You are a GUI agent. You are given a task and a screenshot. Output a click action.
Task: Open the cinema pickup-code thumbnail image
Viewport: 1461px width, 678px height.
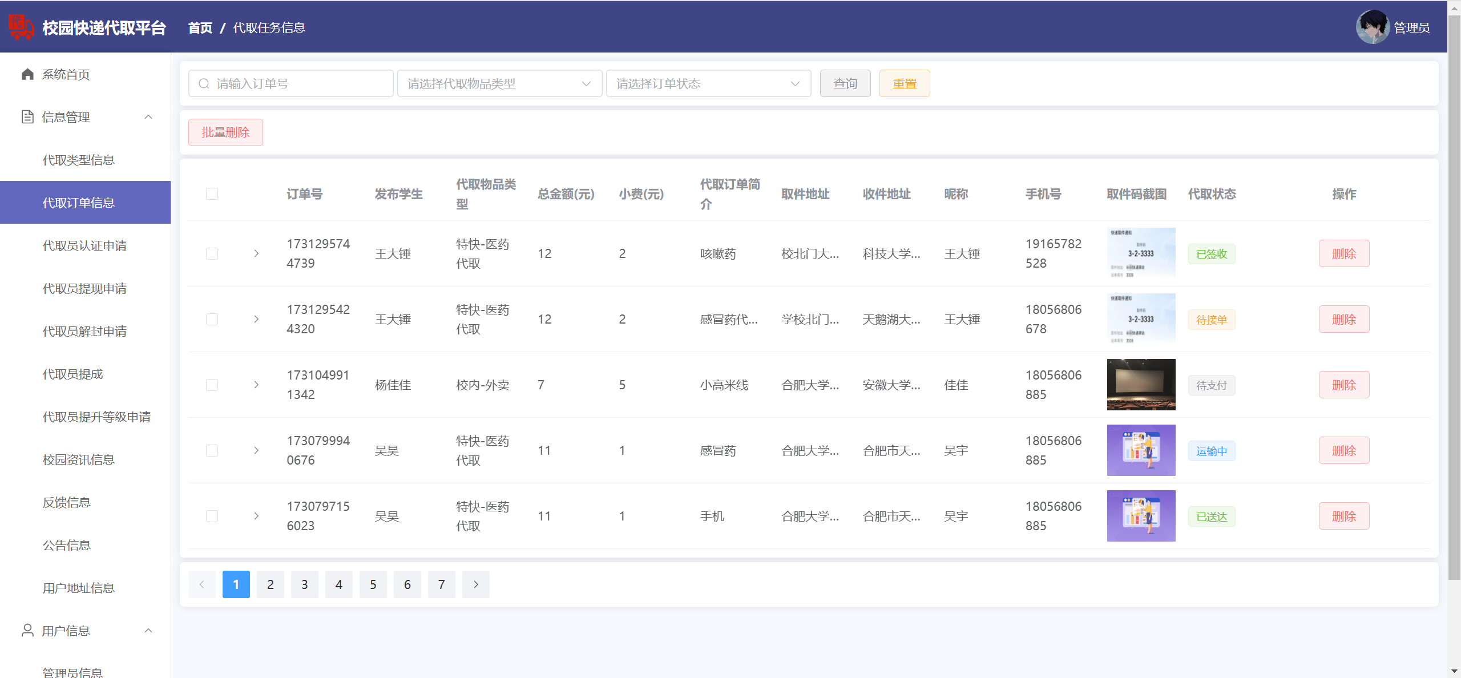[1140, 385]
